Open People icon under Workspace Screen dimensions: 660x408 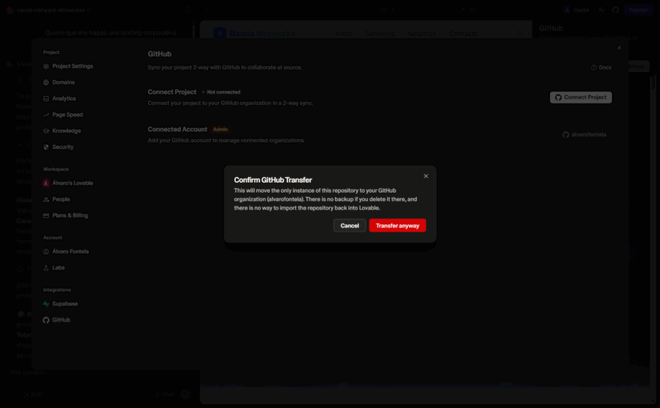click(45, 199)
